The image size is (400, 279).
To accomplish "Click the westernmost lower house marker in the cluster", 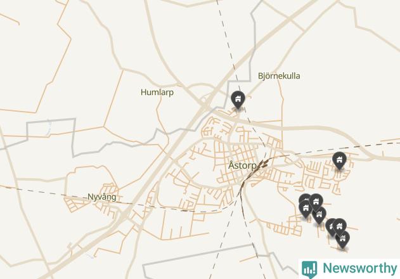I will [x=306, y=209].
